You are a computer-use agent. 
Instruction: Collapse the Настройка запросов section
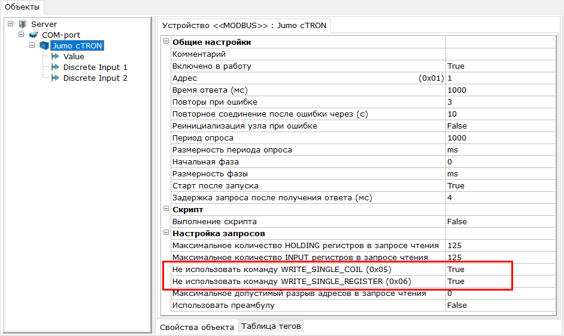pyautogui.click(x=166, y=233)
